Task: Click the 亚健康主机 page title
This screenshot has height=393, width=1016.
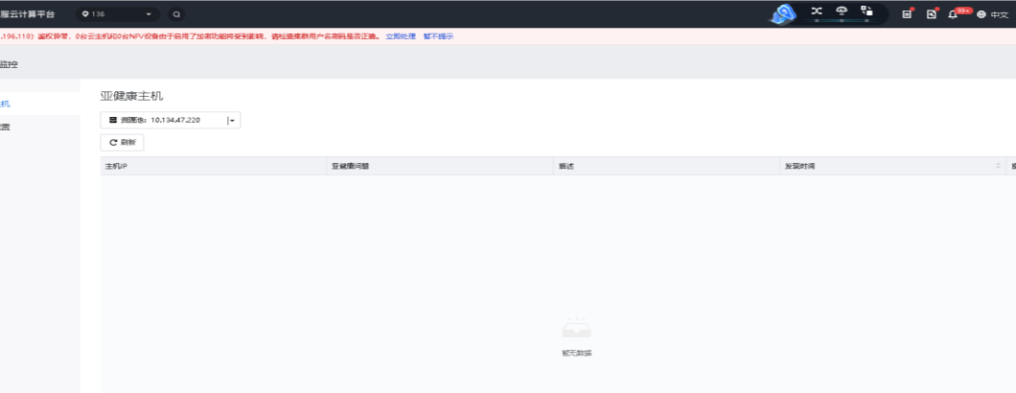Action: 132,96
